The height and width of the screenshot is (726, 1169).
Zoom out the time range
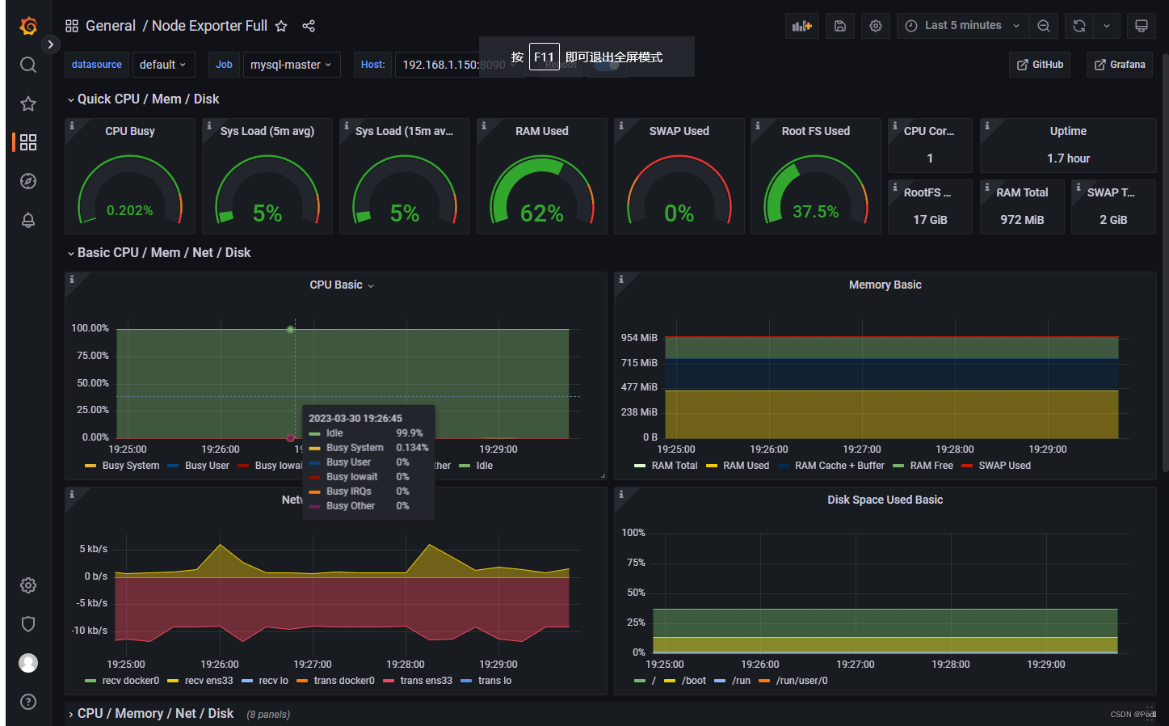(x=1044, y=26)
